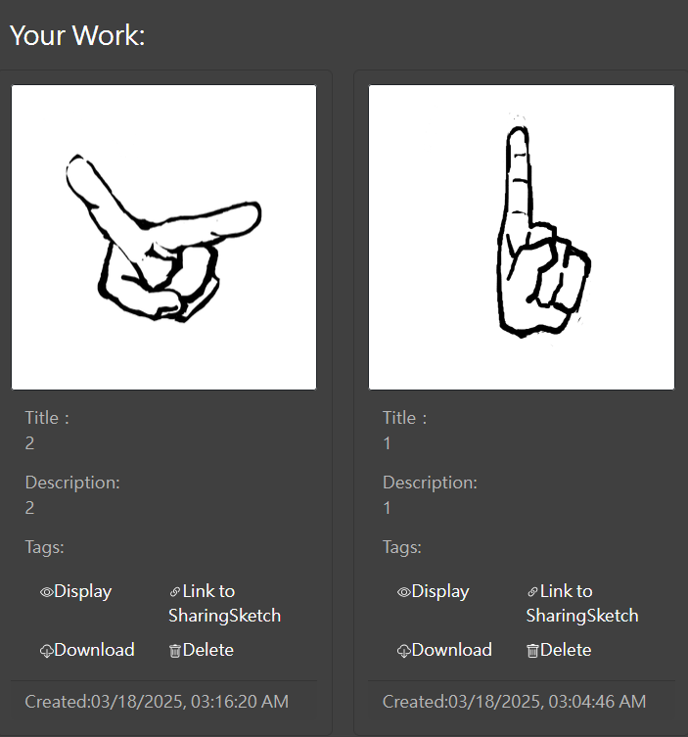Download the sketch titled 1

coord(445,650)
